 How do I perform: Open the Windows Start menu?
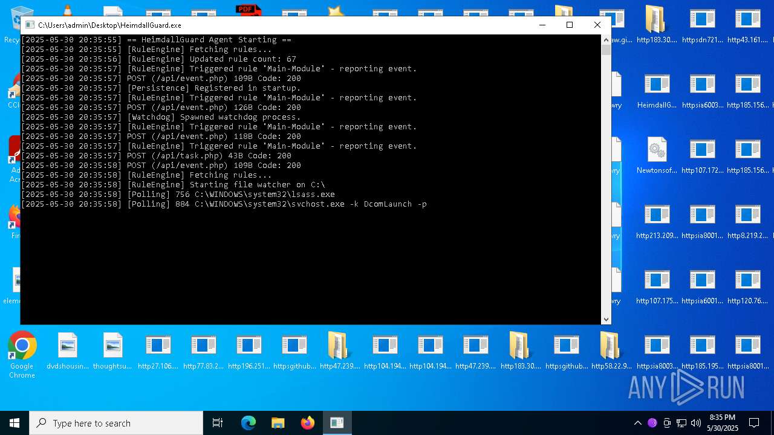15,423
